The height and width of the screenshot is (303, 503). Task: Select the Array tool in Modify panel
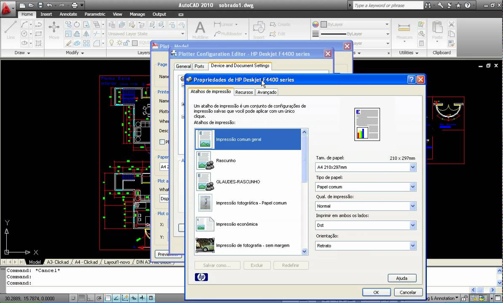(86, 43)
